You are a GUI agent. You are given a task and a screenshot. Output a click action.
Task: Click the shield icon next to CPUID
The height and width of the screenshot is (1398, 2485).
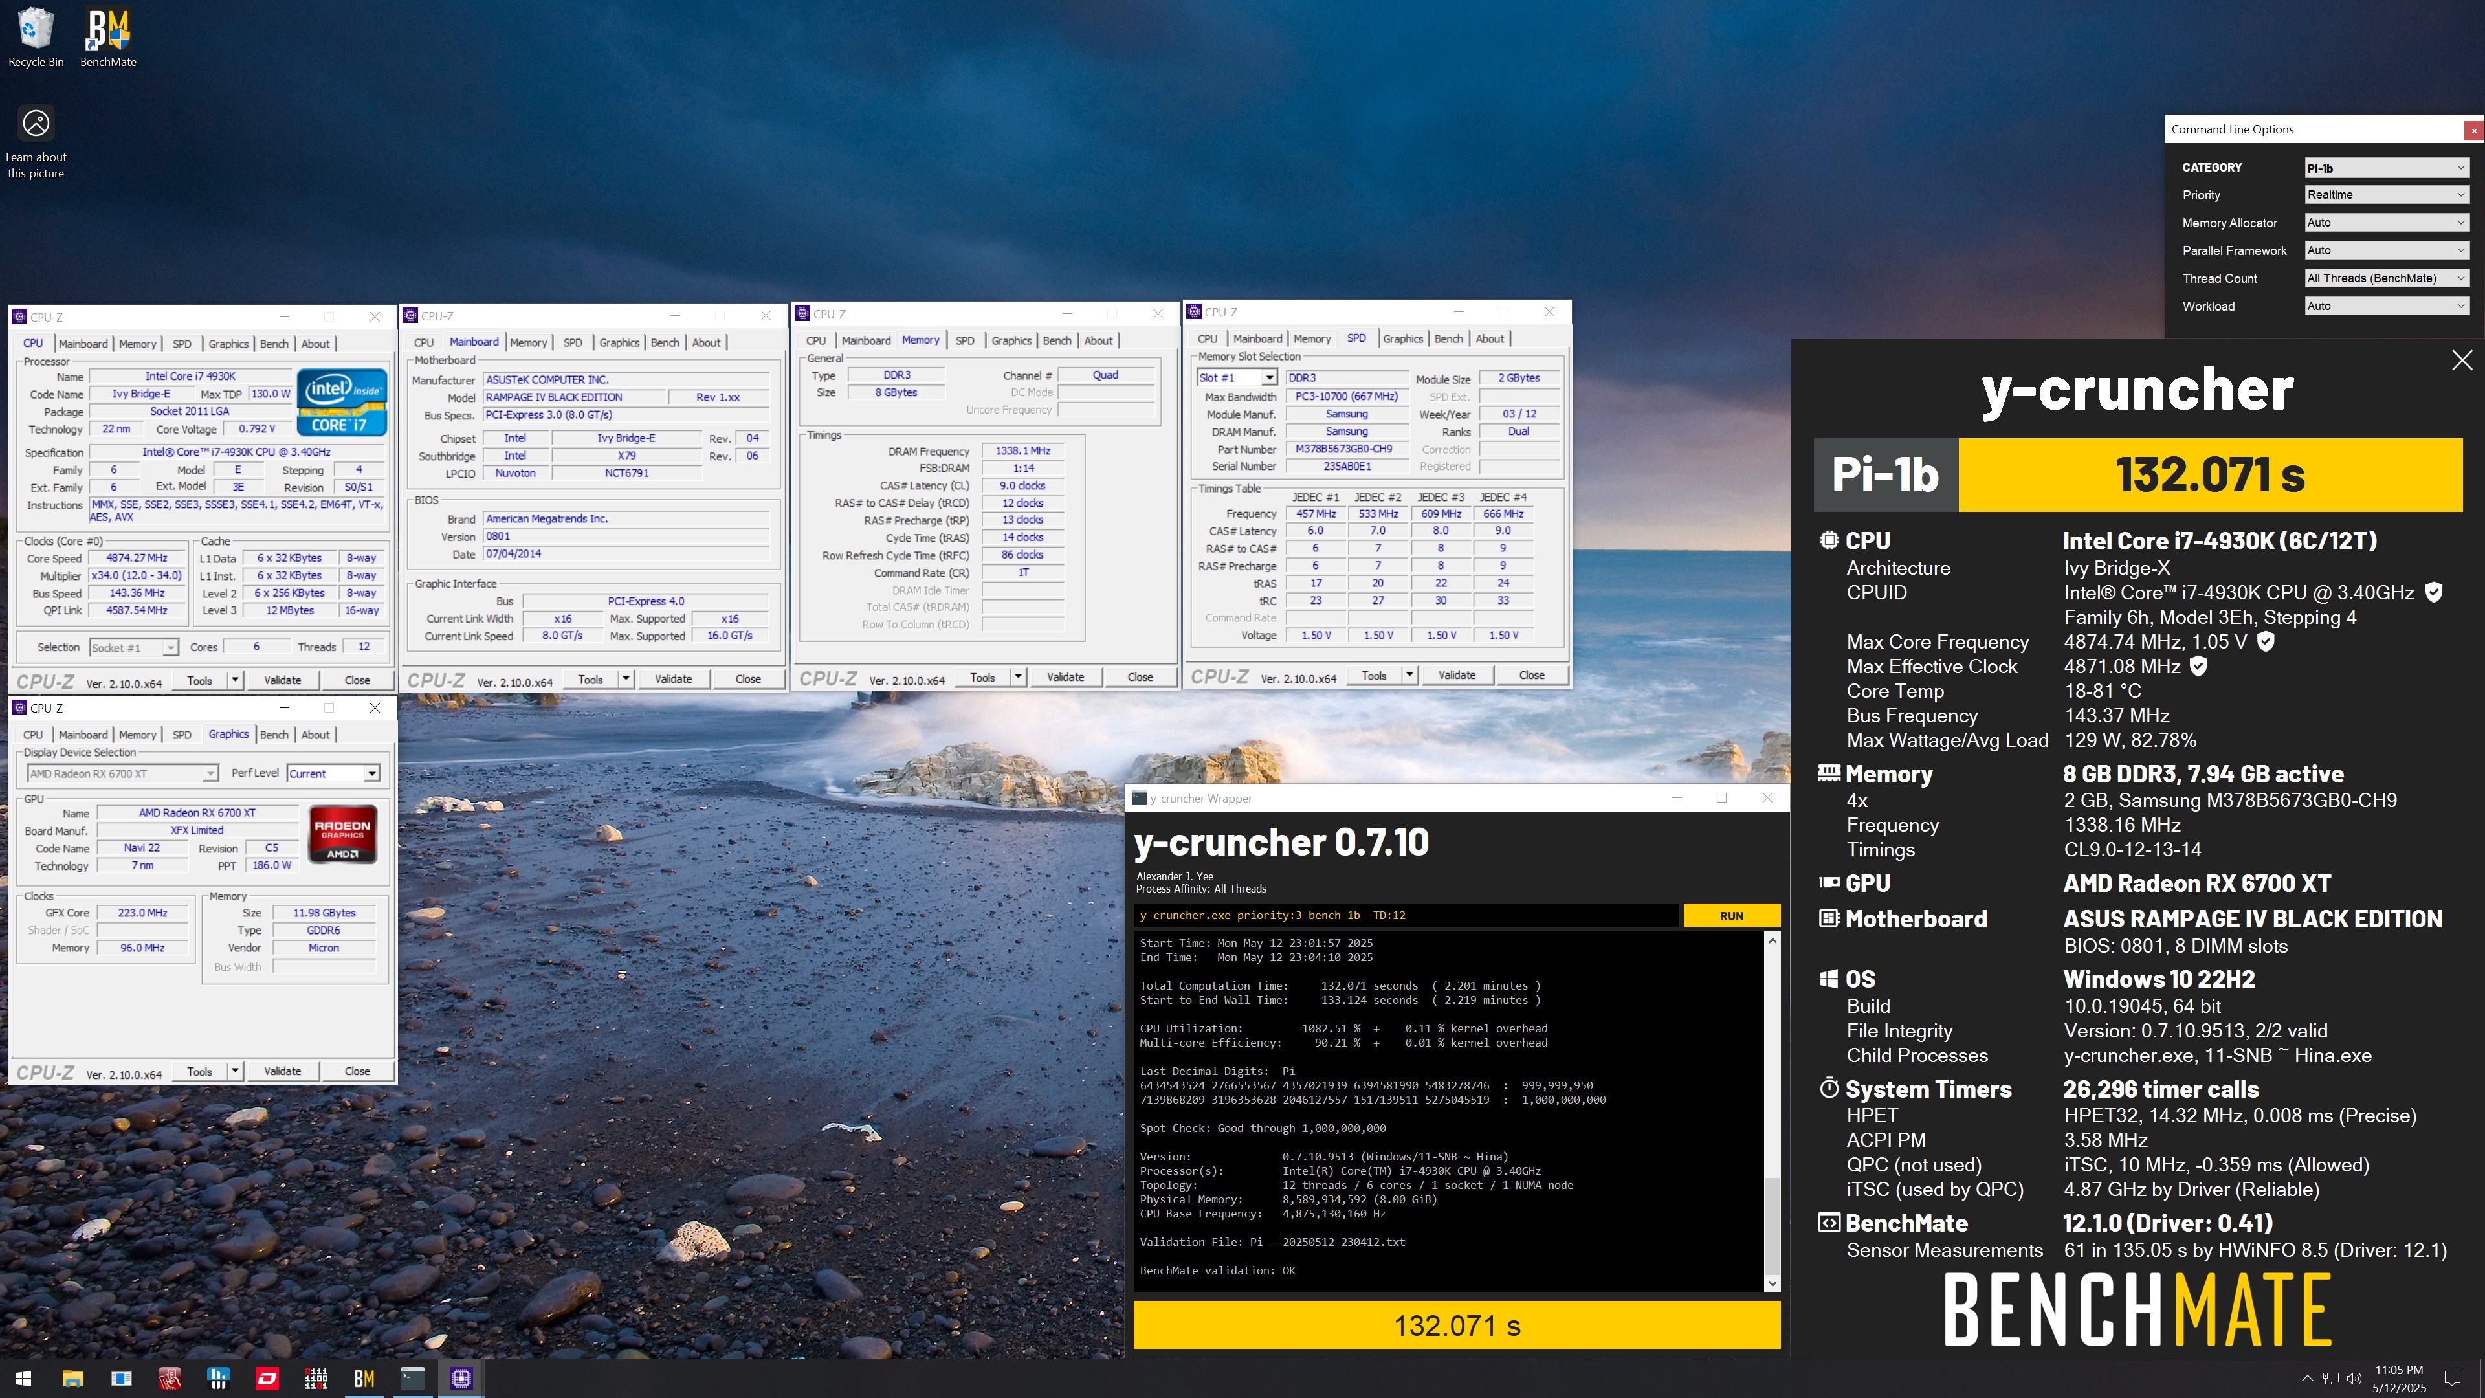click(2434, 592)
